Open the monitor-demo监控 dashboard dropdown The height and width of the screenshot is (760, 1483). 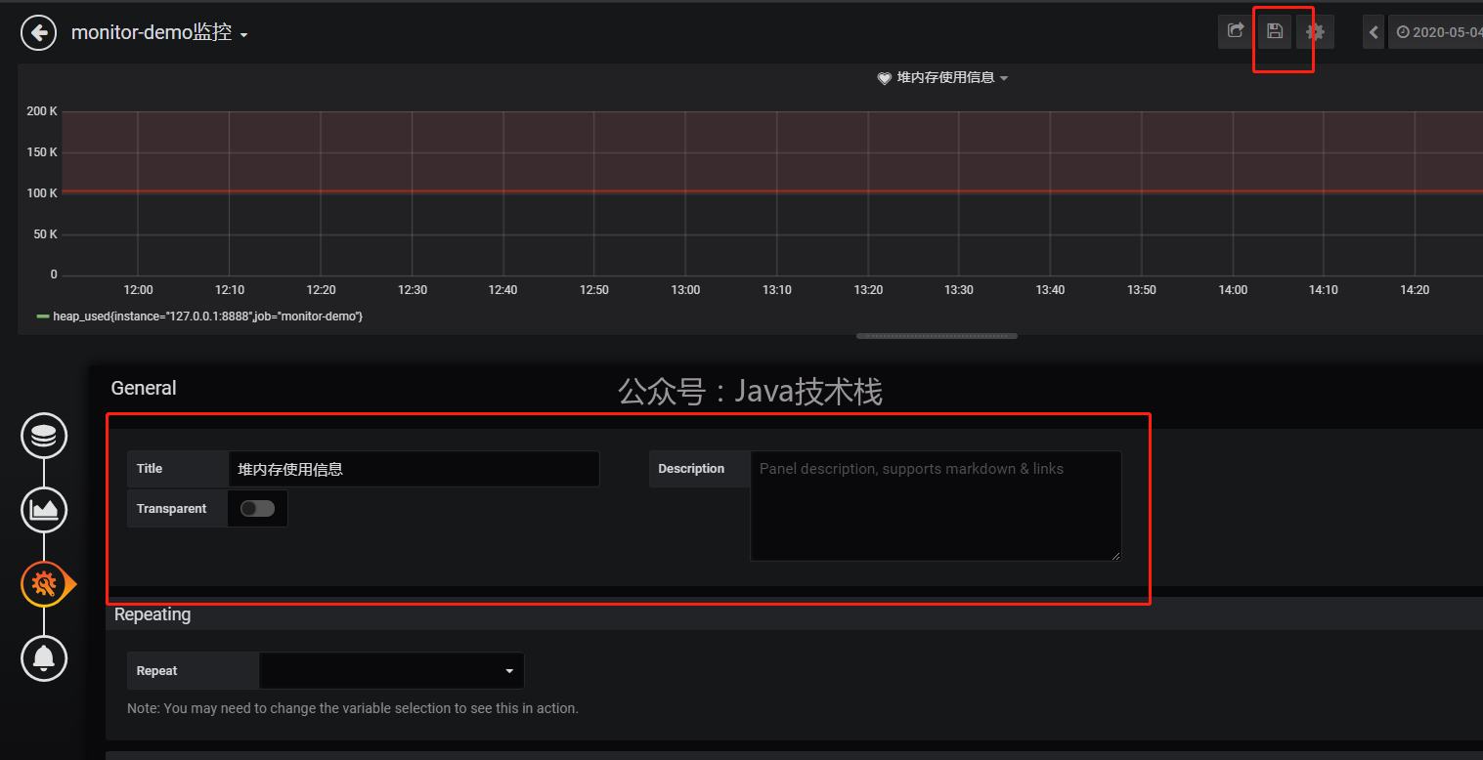tap(159, 32)
